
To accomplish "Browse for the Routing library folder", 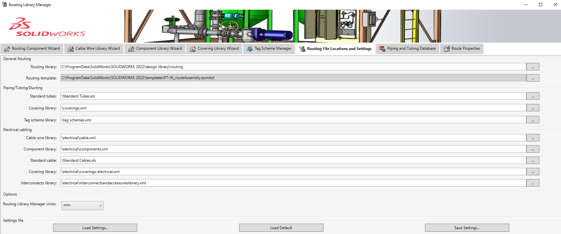I will pos(533,67).
